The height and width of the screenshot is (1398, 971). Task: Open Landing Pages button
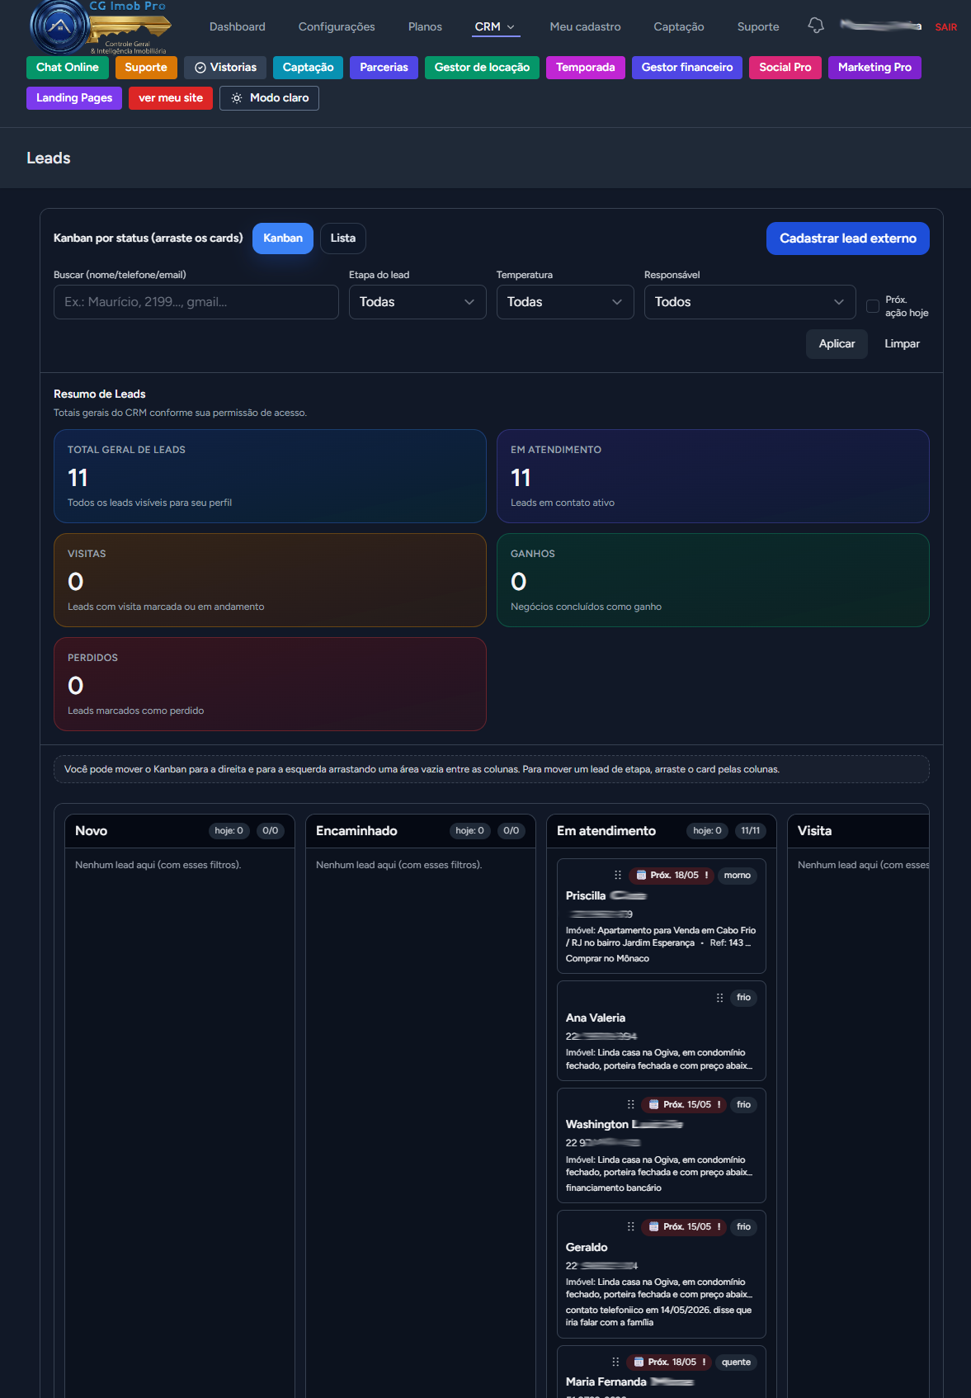click(x=74, y=98)
